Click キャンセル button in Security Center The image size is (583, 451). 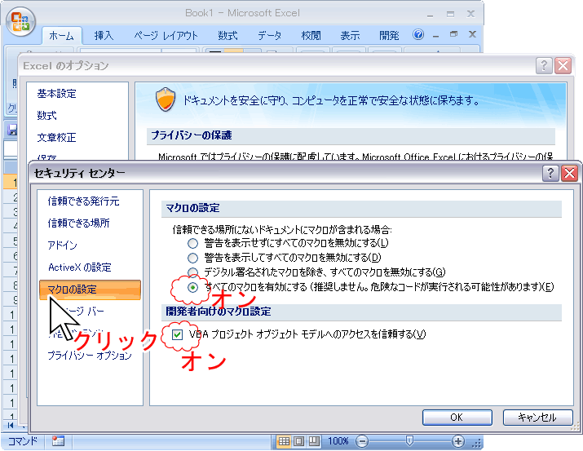click(x=537, y=418)
